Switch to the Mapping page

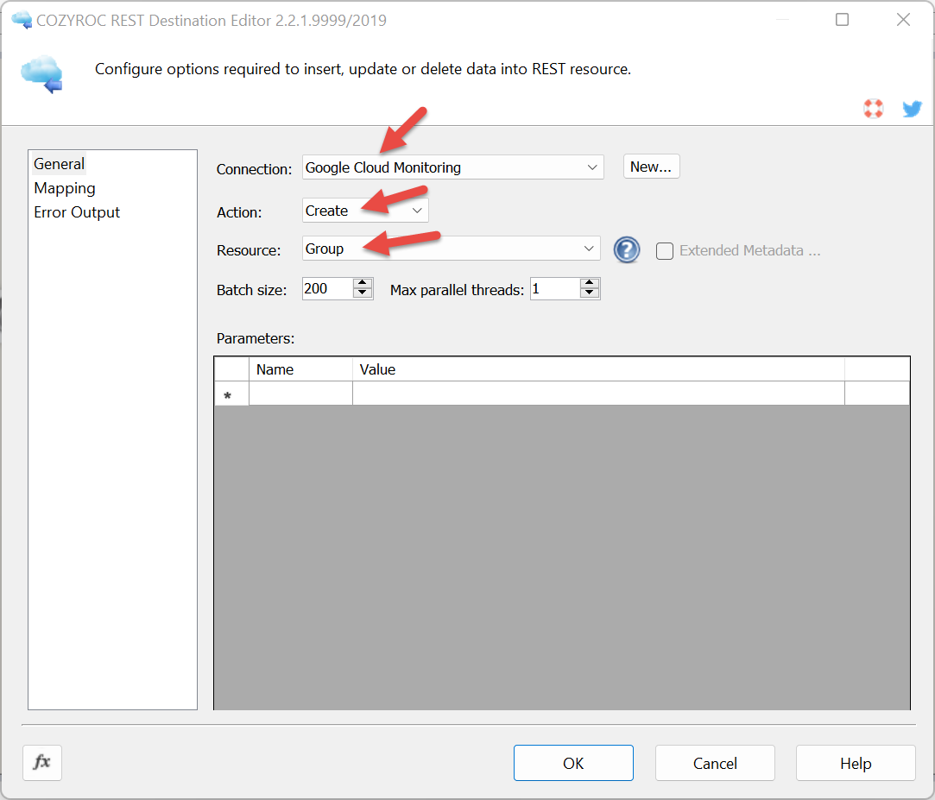click(x=65, y=188)
